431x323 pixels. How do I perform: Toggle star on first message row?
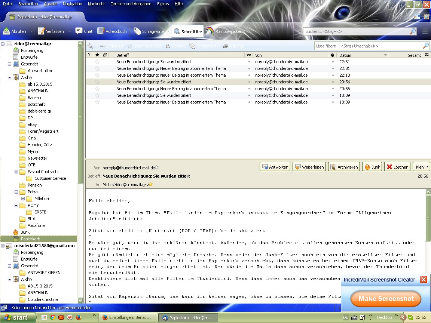[x=97, y=62]
